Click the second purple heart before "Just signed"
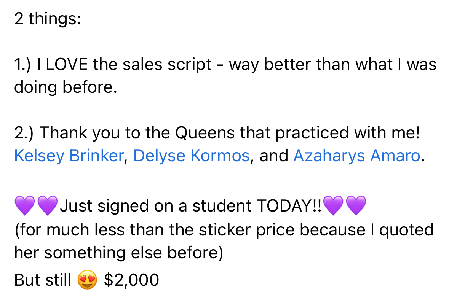473x307 pixels. tap(47, 206)
